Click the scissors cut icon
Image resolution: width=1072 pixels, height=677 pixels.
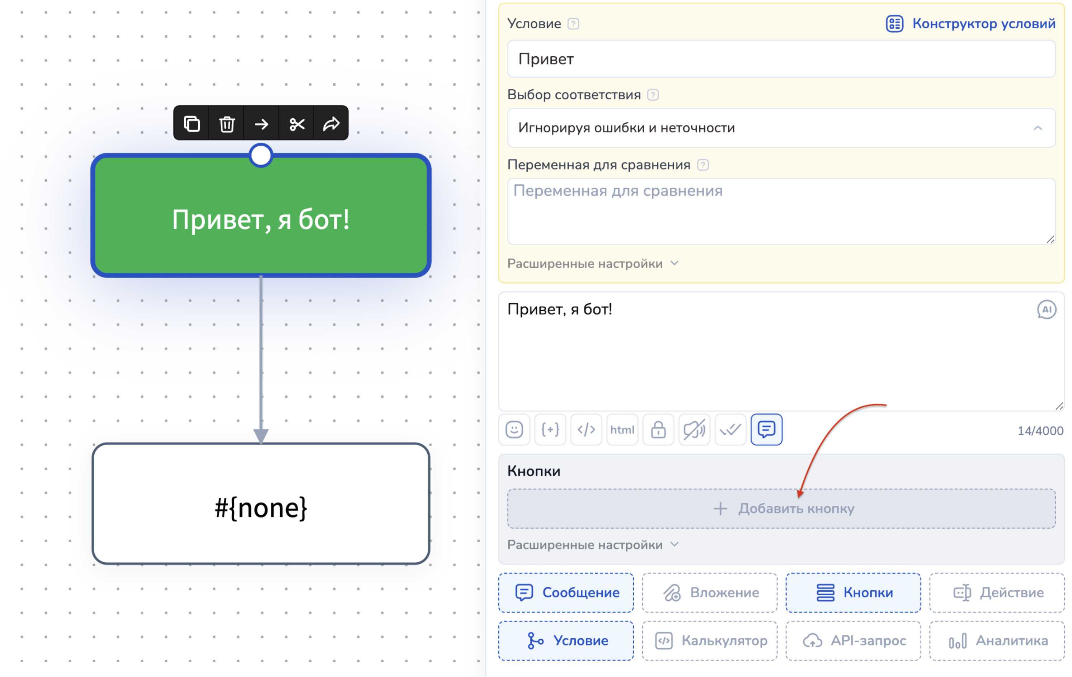296,124
